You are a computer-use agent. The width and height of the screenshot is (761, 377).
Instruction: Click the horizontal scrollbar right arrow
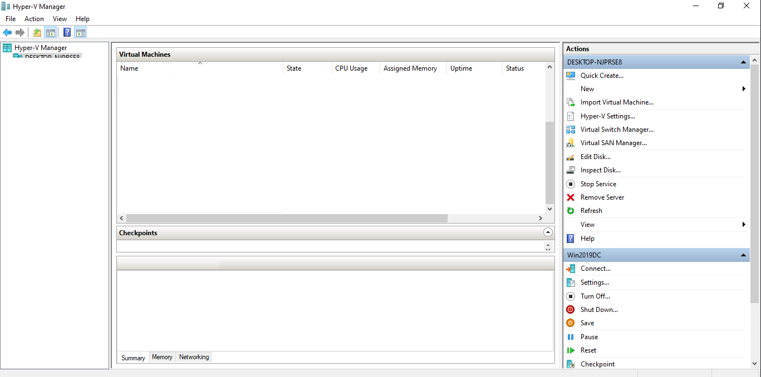[x=540, y=218]
